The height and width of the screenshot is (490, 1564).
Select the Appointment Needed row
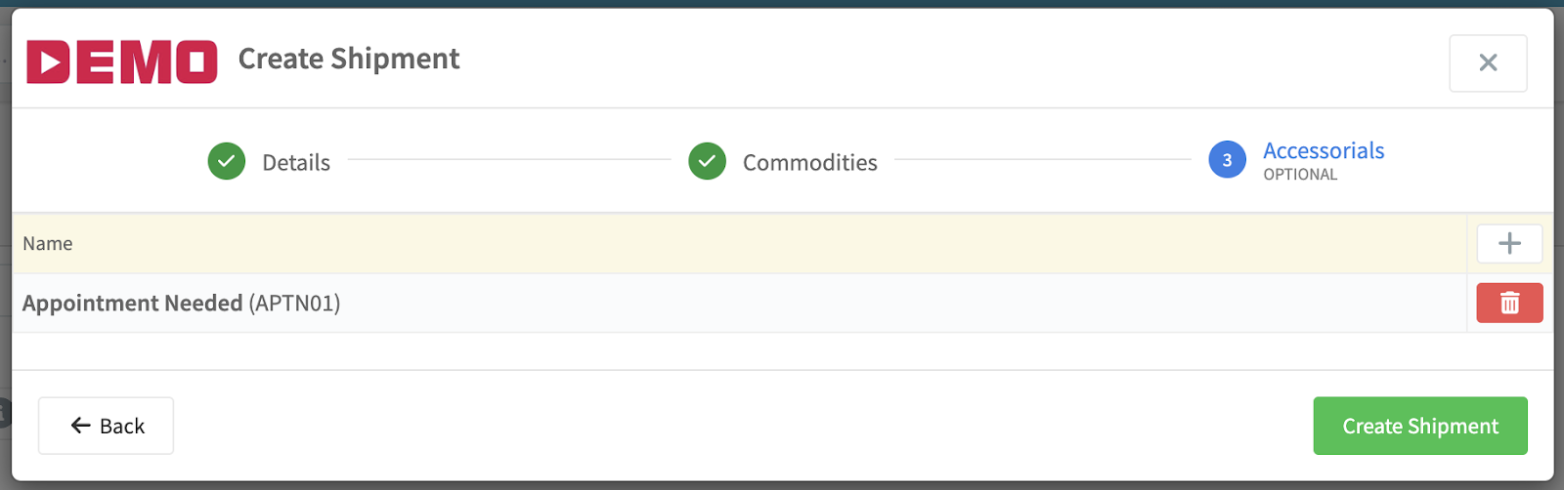[739, 303]
